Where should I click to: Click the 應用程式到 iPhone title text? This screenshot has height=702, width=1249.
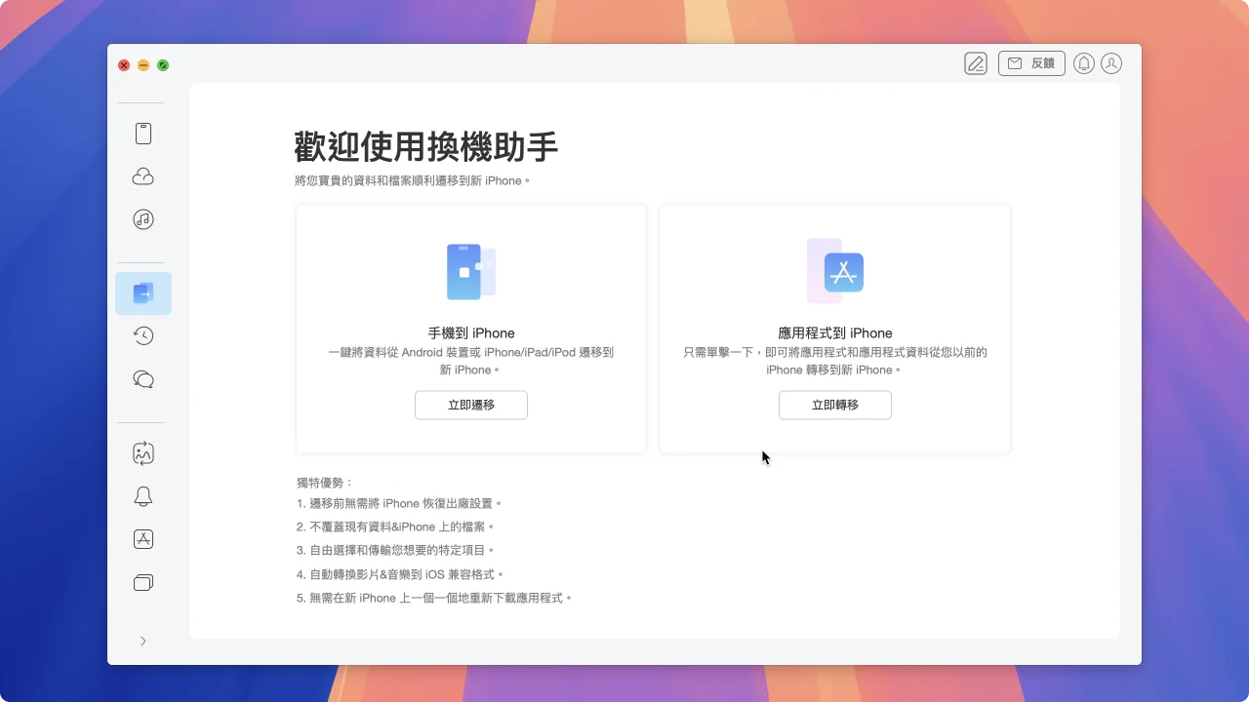tap(835, 332)
